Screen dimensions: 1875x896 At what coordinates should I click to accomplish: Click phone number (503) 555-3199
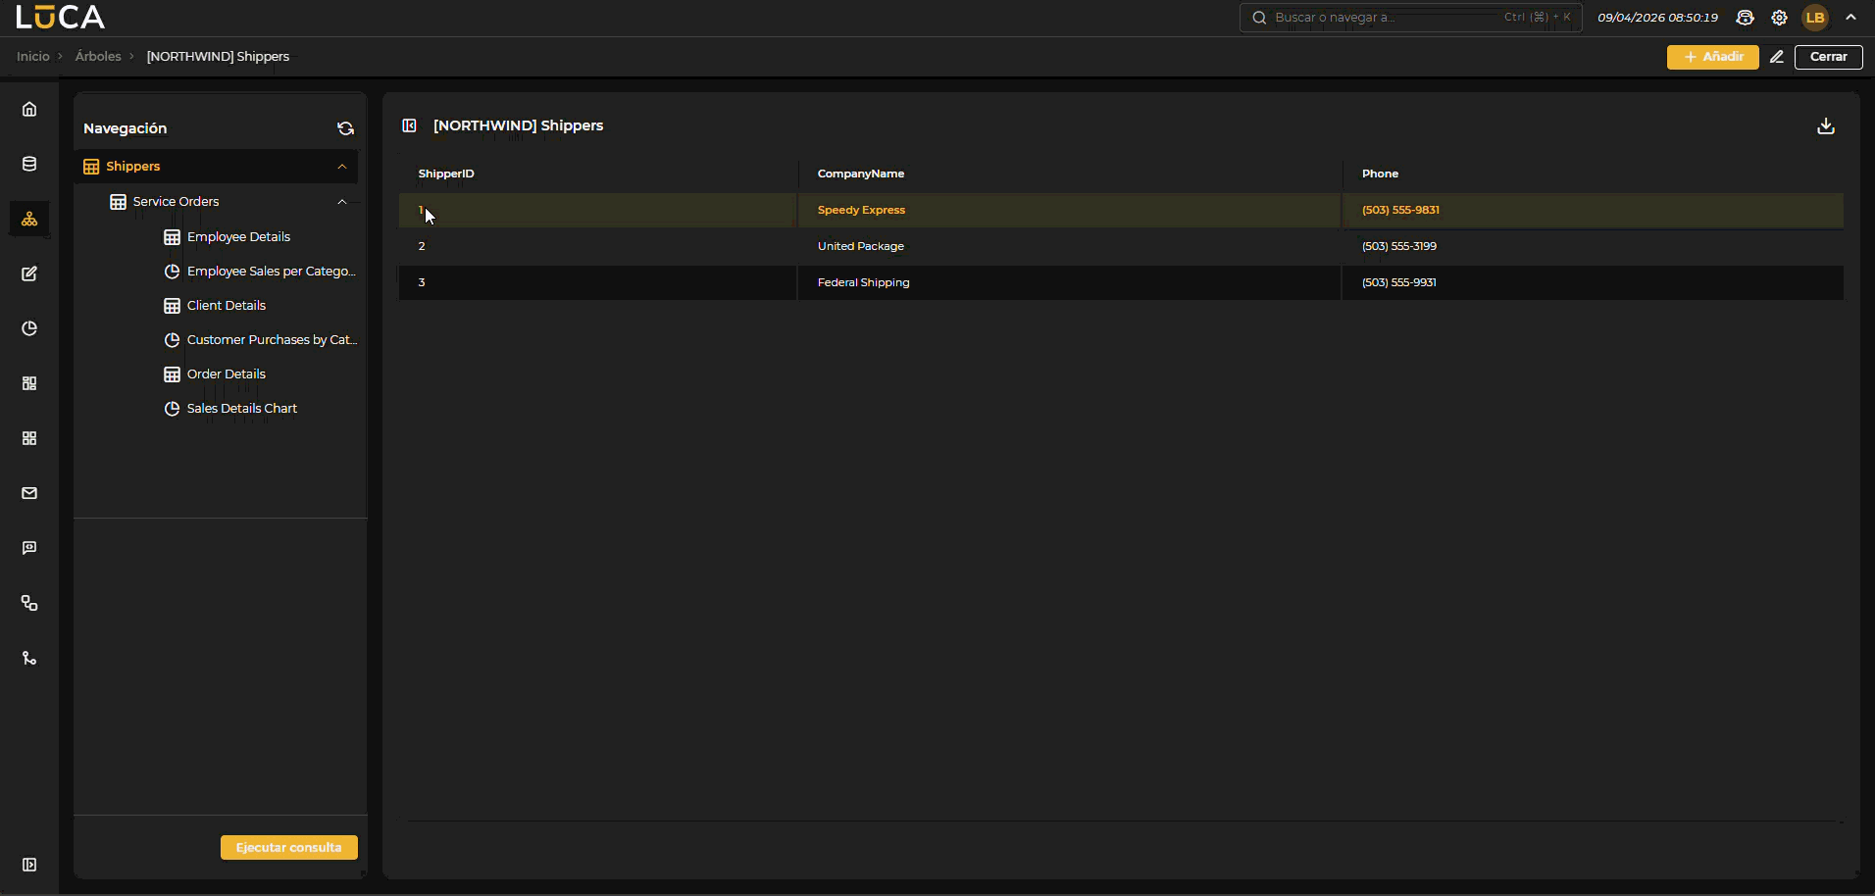click(1399, 246)
